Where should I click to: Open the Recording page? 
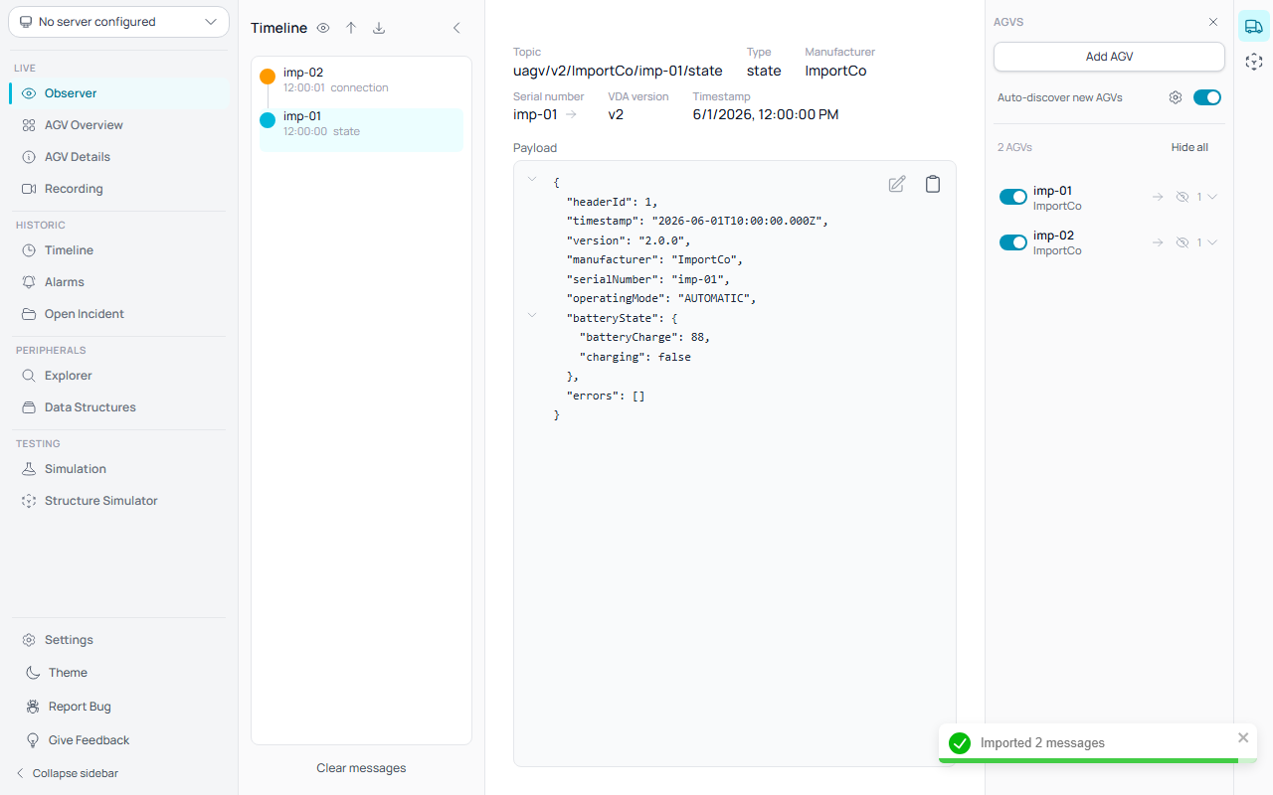click(119, 189)
